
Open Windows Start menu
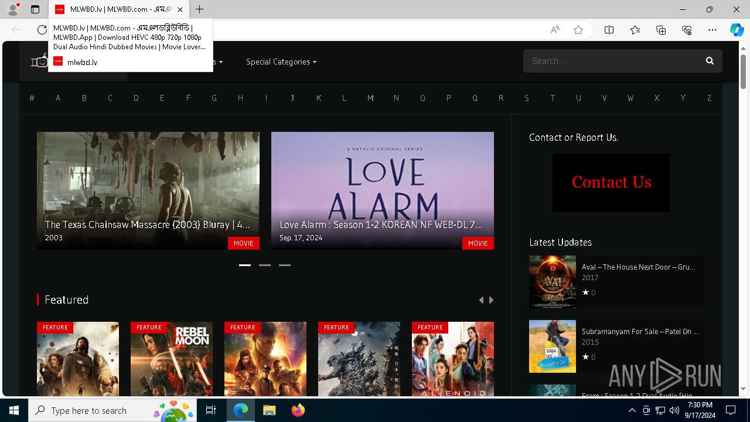point(14,410)
